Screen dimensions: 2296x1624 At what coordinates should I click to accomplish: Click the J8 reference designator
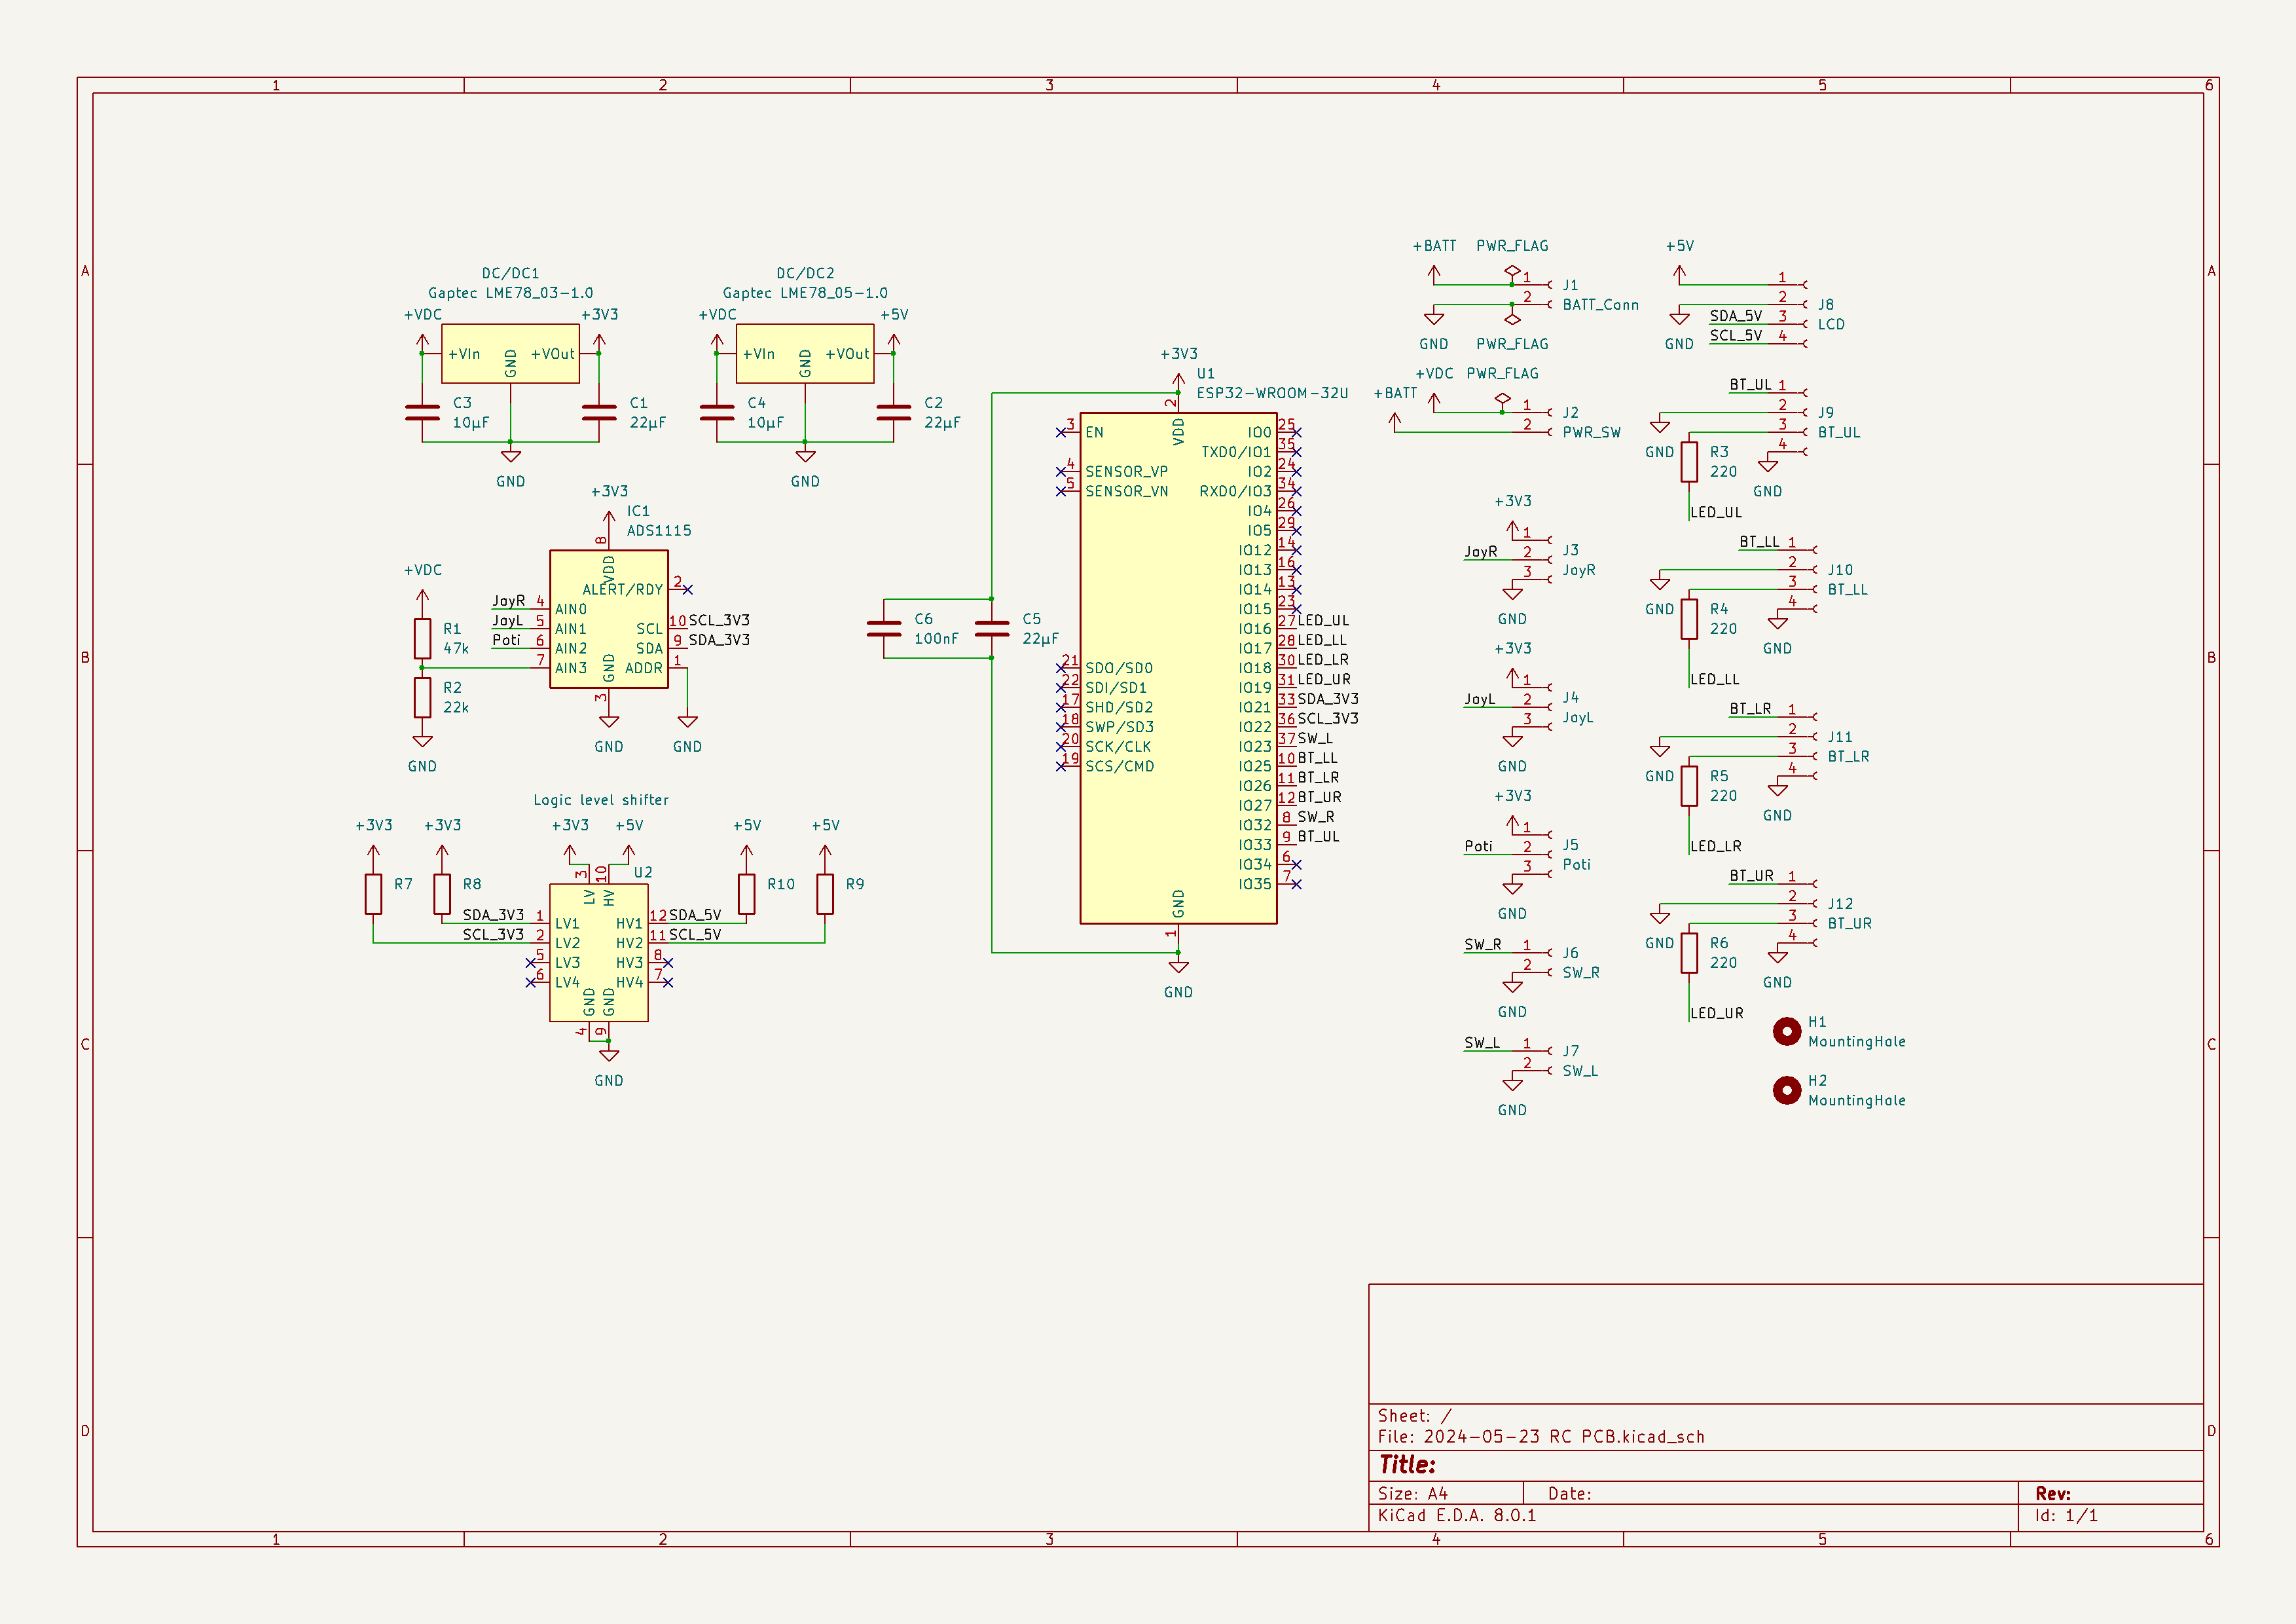pos(1825,304)
